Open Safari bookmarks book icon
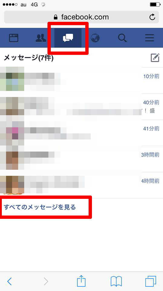 click(116, 281)
